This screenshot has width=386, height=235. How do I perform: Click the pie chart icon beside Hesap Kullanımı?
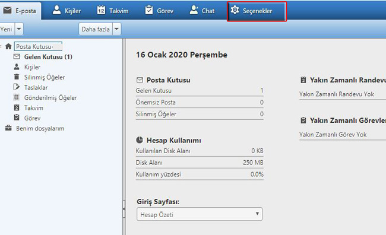point(140,140)
